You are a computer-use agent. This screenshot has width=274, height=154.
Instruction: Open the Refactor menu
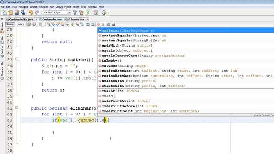(43, 7)
